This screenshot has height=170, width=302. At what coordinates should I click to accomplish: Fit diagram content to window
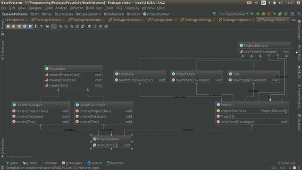(77, 26)
